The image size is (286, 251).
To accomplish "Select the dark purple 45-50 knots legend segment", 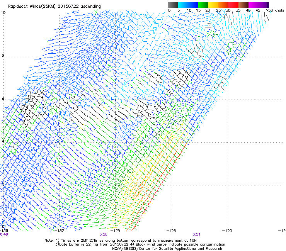I will (264, 5).
